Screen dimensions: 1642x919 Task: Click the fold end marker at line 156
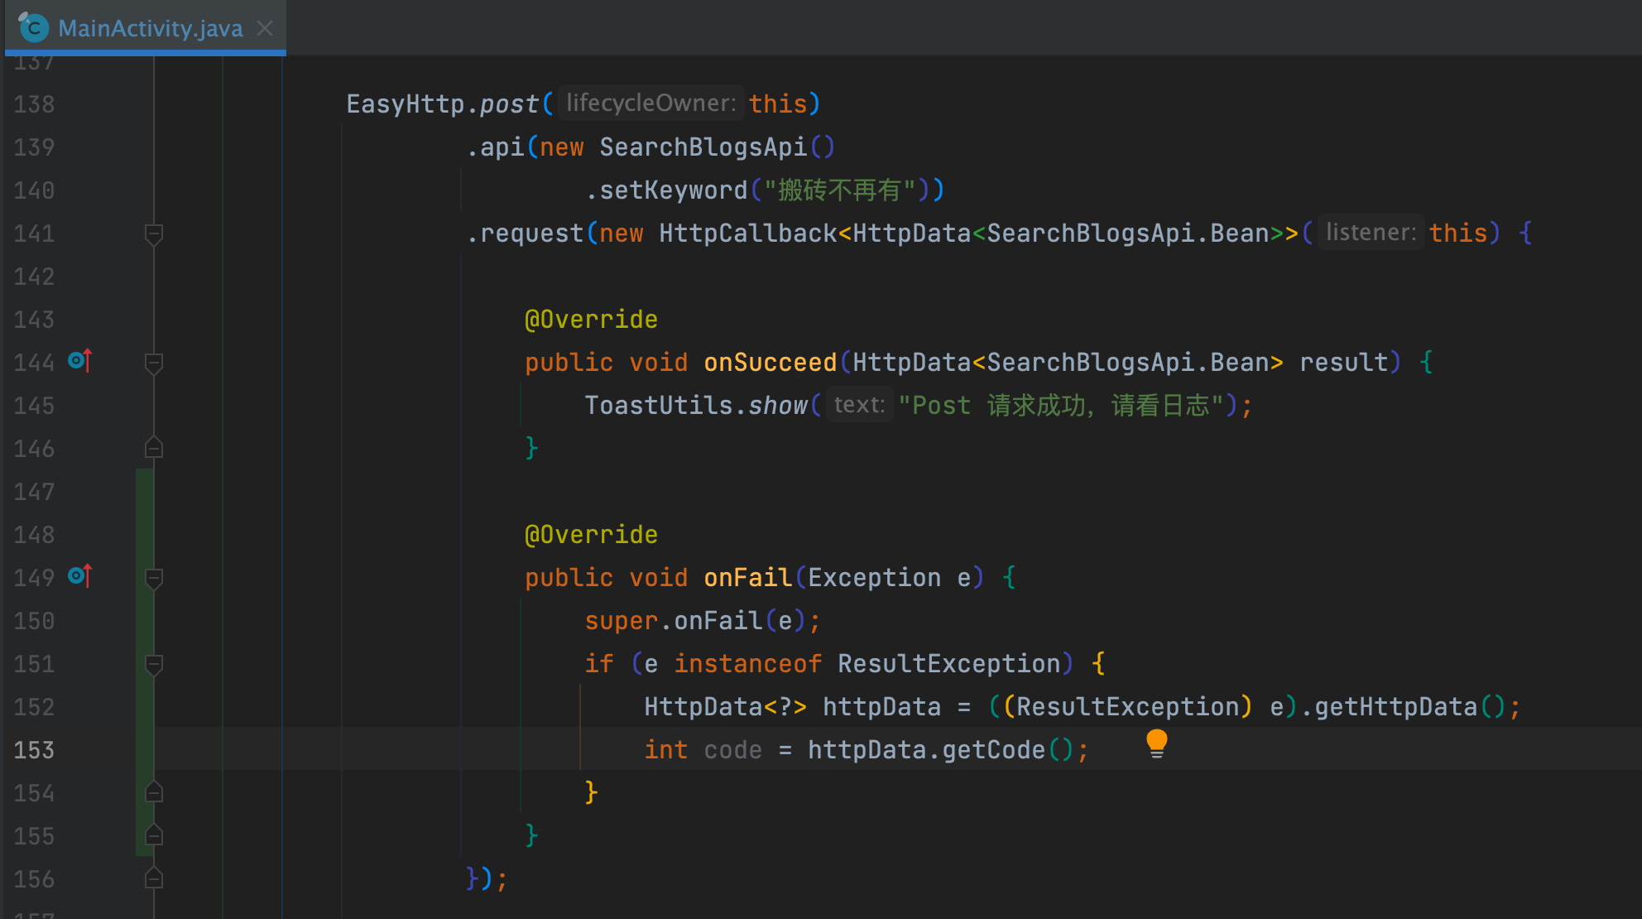154,878
